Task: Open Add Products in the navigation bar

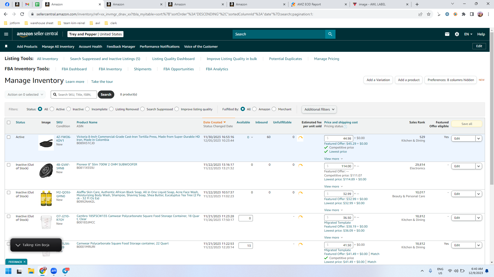Action: (x=27, y=46)
